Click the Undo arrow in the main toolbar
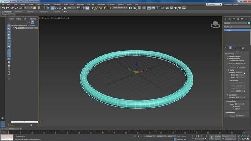 tap(4, 8)
